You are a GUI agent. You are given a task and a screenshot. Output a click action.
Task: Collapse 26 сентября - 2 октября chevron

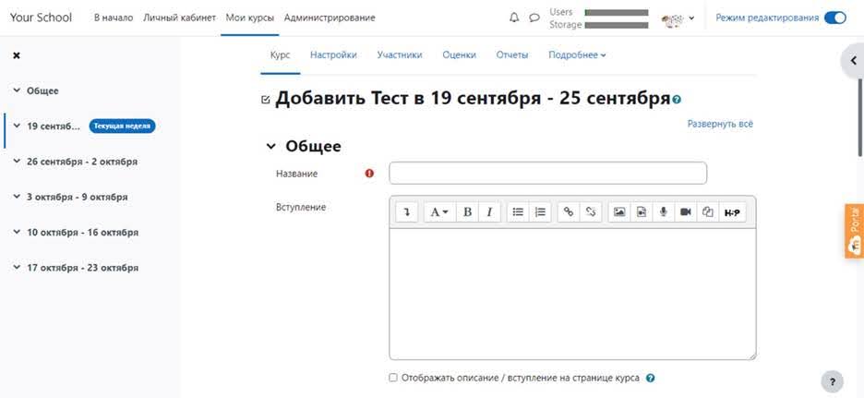(x=17, y=162)
